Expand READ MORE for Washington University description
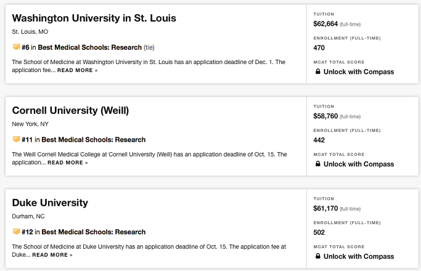The width and height of the screenshot is (421, 271). (77, 70)
